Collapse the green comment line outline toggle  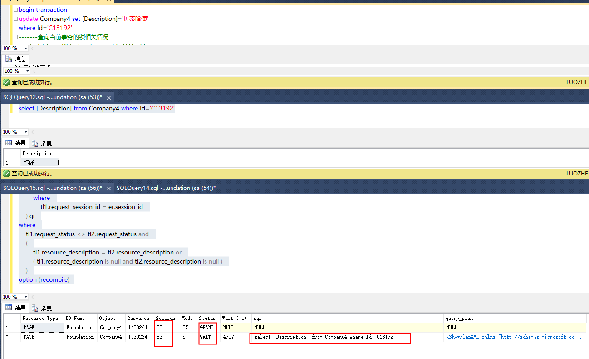pyautogui.click(x=16, y=37)
